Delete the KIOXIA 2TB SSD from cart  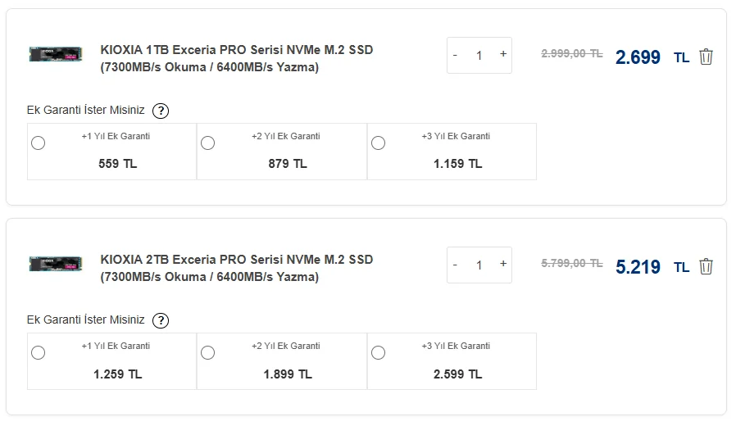[706, 266]
